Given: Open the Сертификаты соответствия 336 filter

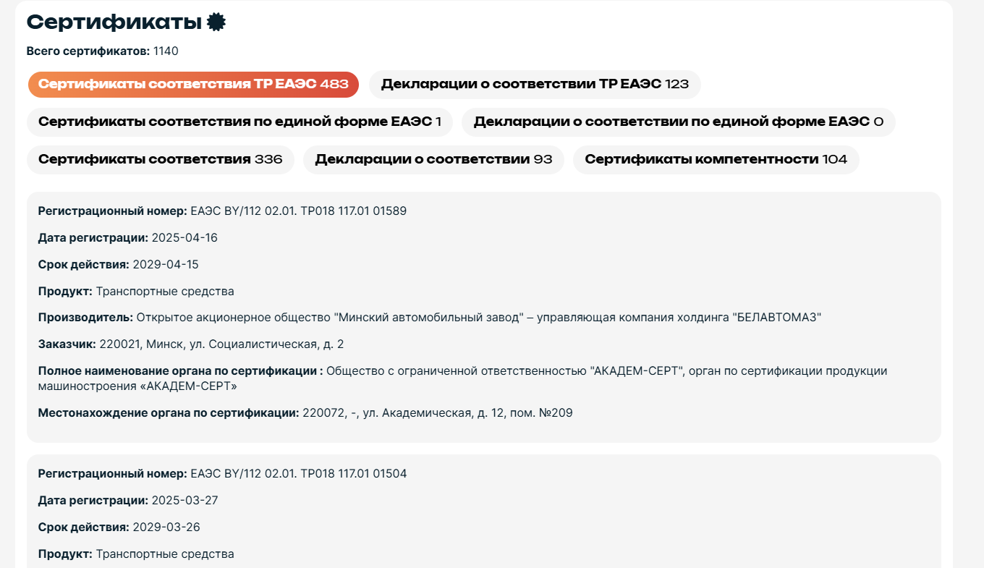Looking at the screenshot, I should [160, 159].
